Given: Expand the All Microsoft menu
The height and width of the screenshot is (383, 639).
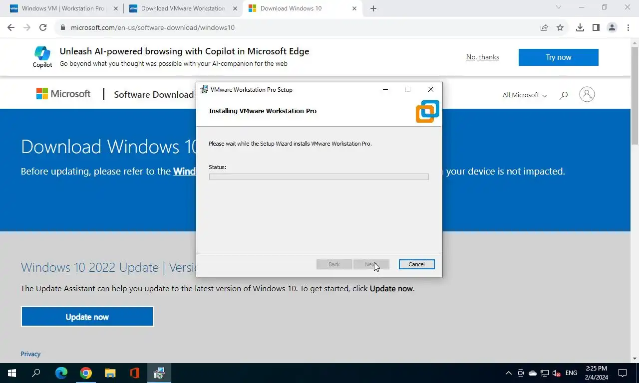Looking at the screenshot, I should click(x=524, y=95).
